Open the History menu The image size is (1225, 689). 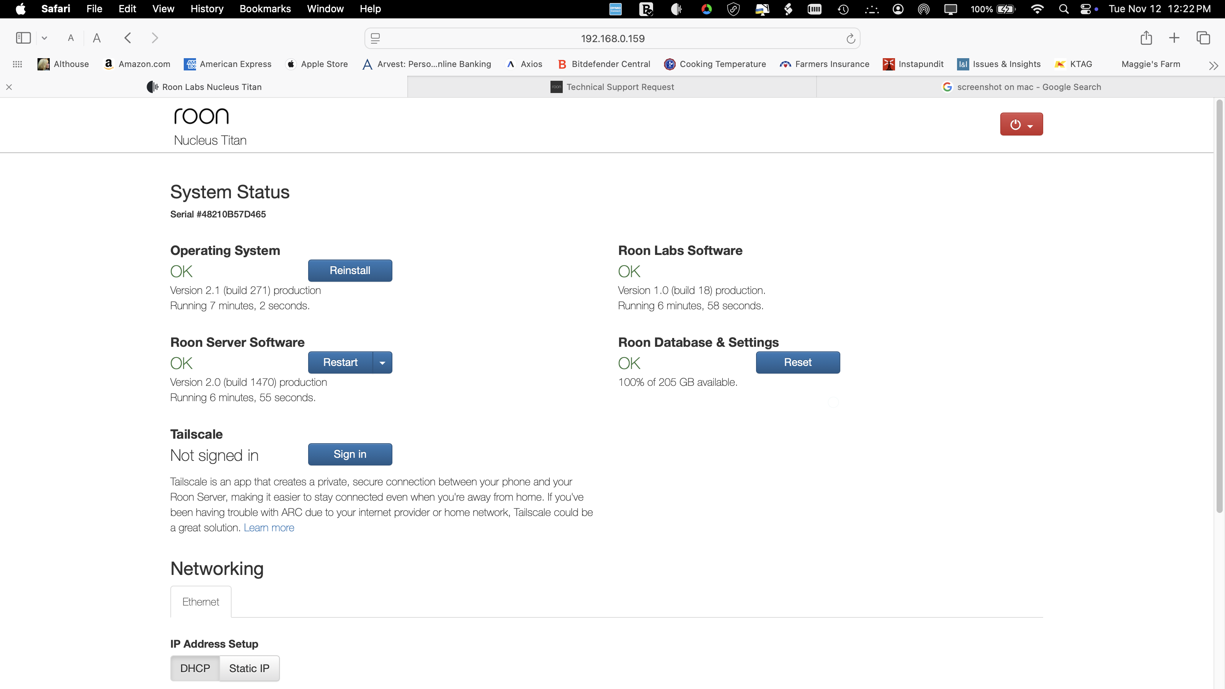[x=207, y=9]
